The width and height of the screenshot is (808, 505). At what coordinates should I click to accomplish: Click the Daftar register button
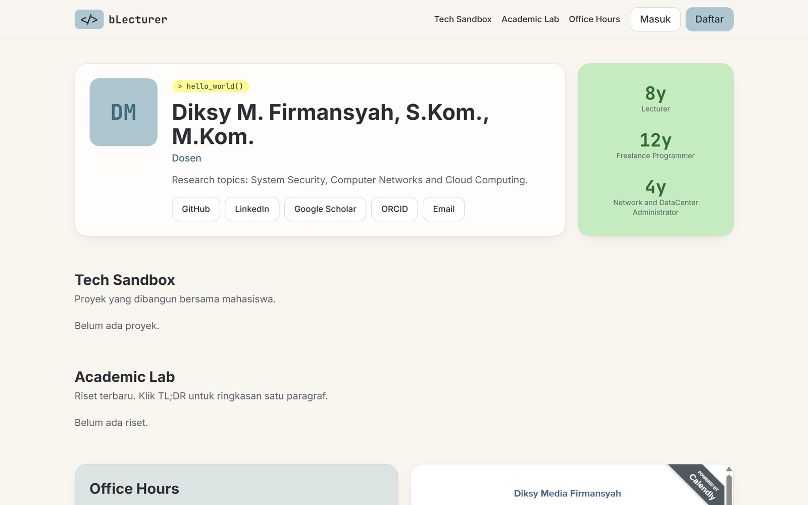tap(710, 19)
